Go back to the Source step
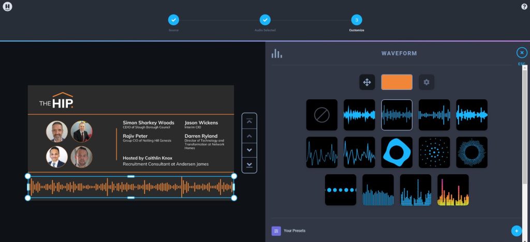 coord(173,20)
